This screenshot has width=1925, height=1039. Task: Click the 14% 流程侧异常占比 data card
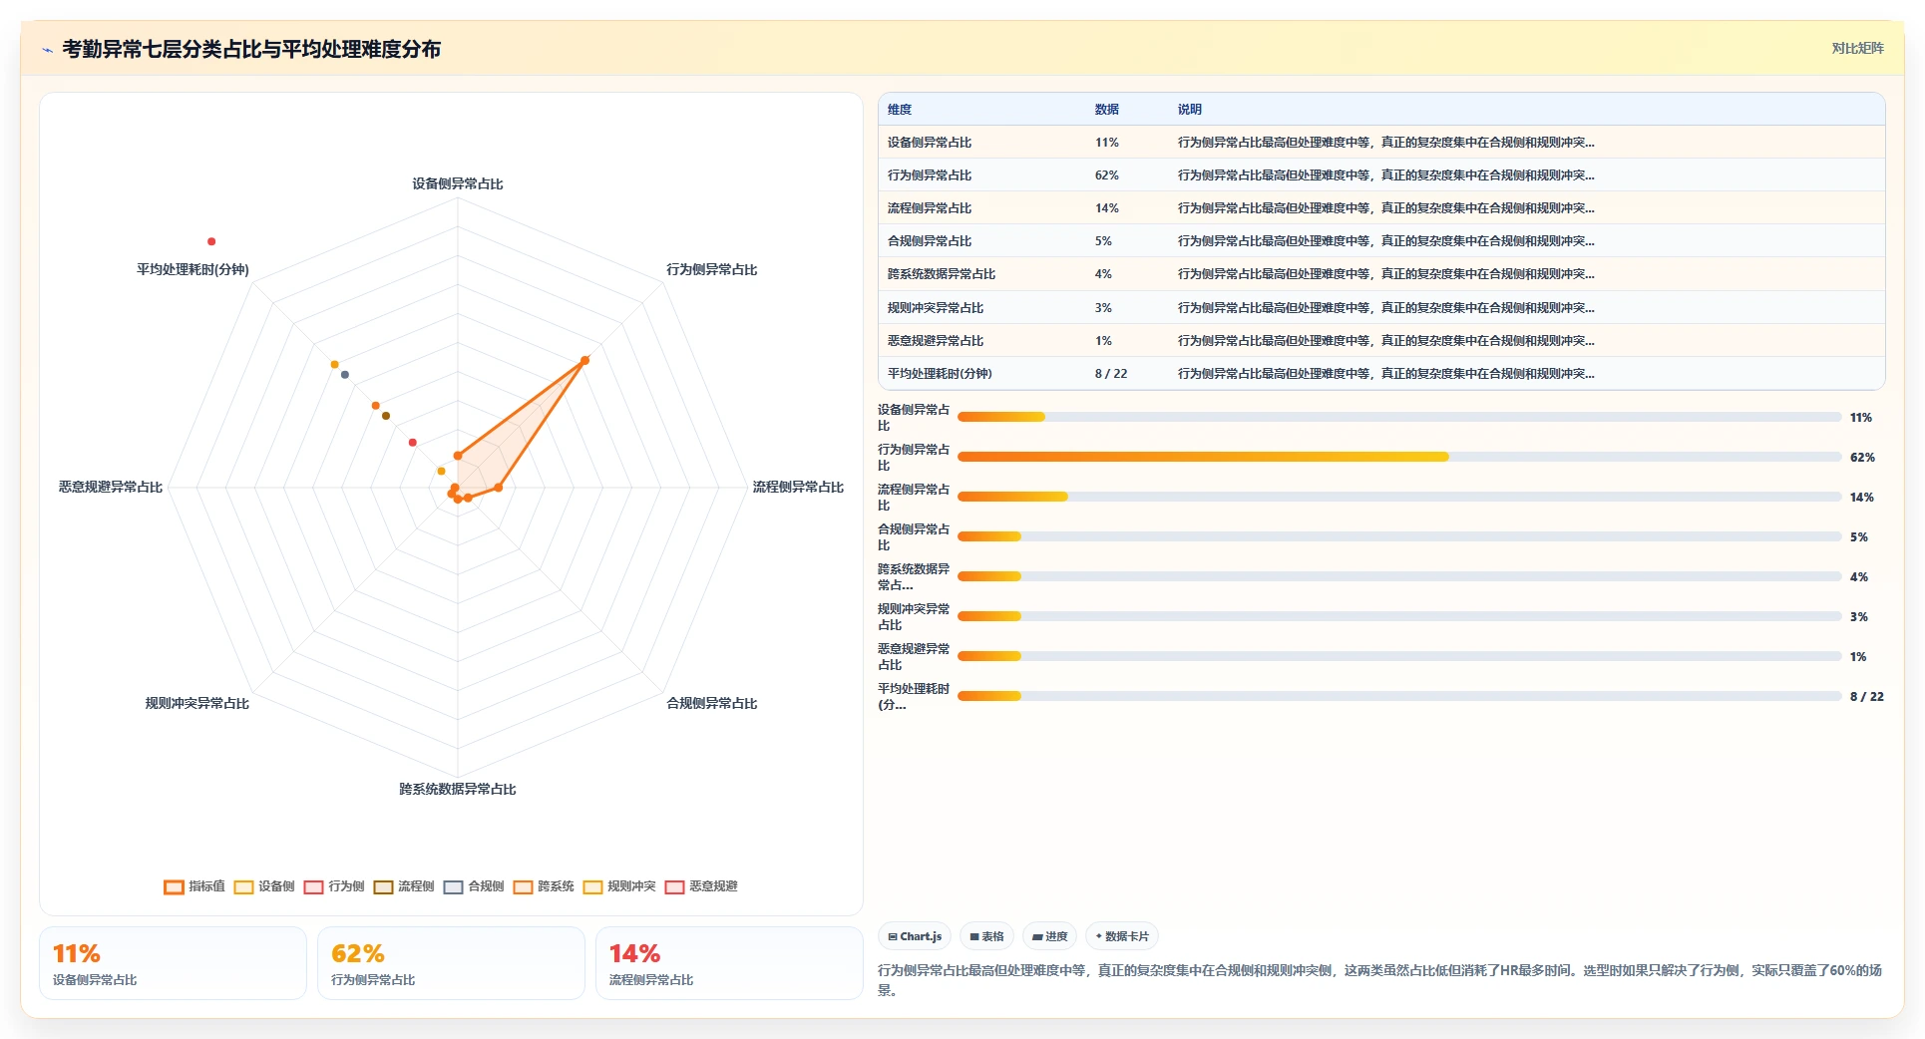pos(729,963)
